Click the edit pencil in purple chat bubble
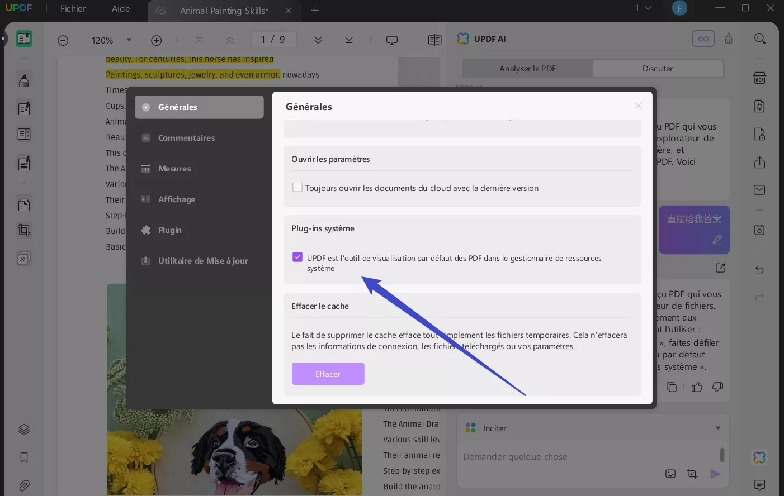The width and height of the screenshot is (784, 496). click(x=717, y=240)
